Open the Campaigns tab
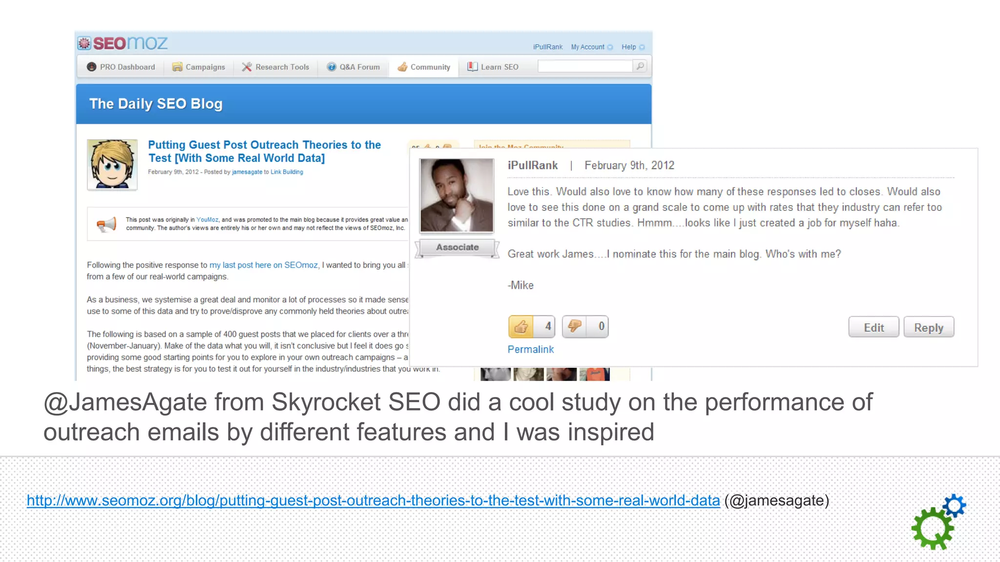Image resolution: width=1000 pixels, height=562 pixels. click(x=198, y=67)
